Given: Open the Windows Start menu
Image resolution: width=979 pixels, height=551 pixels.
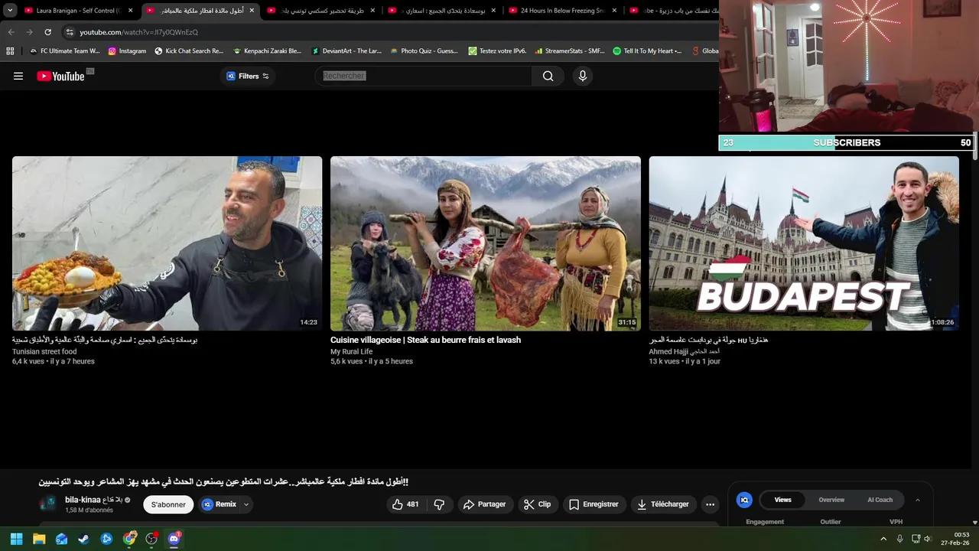Looking at the screenshot, I should [16, 539].
